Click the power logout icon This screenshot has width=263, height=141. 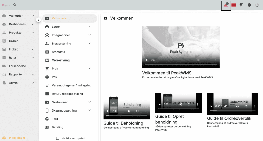(257, 5)
